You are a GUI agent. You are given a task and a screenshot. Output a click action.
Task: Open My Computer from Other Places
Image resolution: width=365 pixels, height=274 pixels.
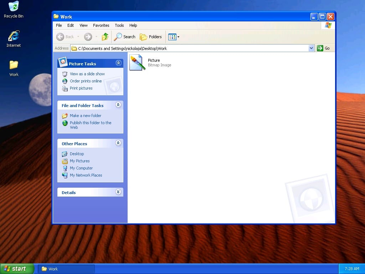click(x=81, y=168)
